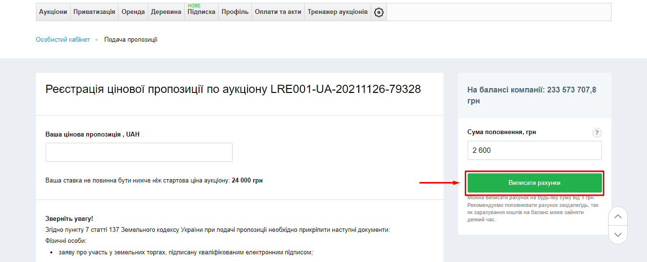
Task: Open the Оплати та акти section
Action: pyautogui.click(x=278, y=12)
